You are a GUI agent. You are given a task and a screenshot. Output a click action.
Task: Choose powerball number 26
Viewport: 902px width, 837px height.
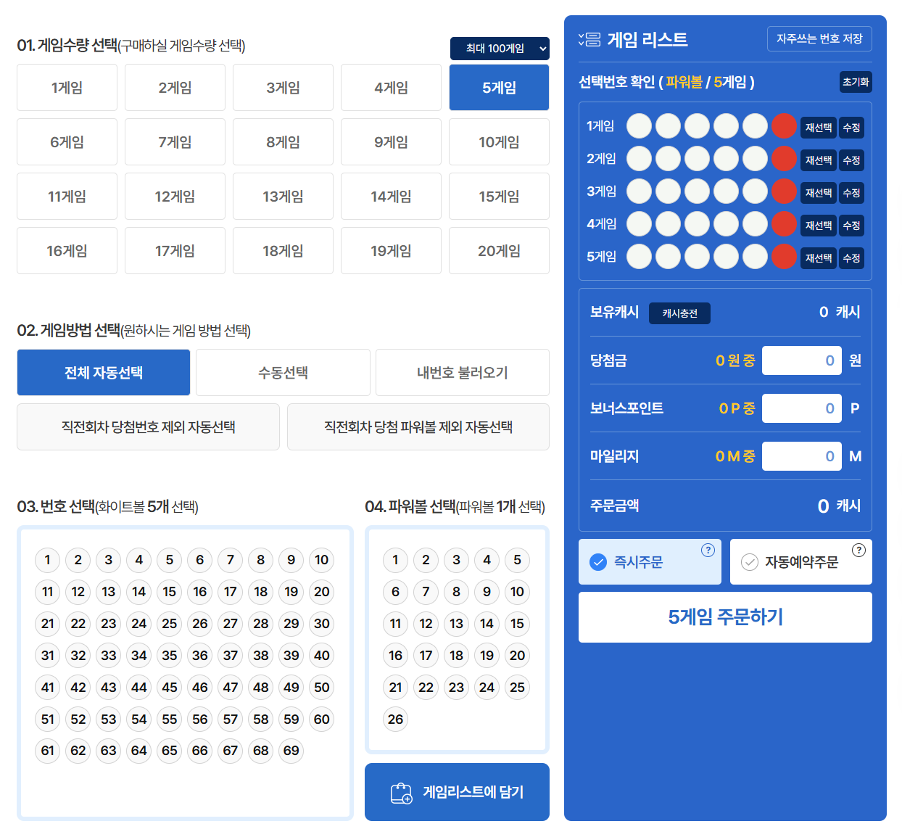(x=396, y=720)
